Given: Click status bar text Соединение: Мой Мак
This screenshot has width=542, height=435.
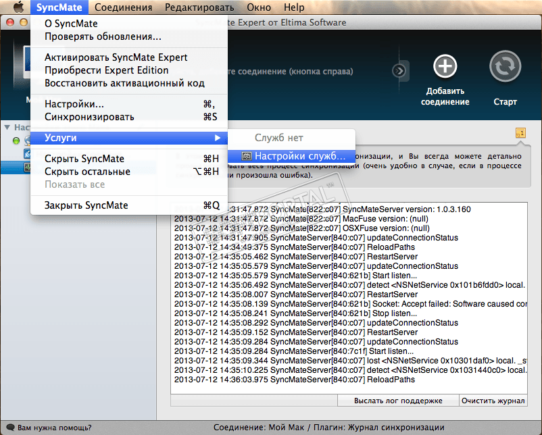Looking at the screenshot, I should tap(259, 428).
